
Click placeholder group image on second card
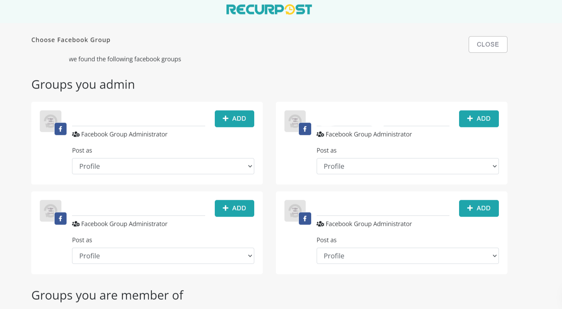pos(295,121)
